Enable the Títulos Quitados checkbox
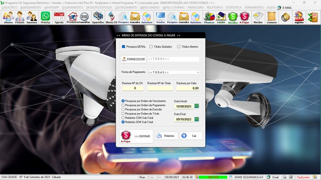The height and width of the screenshot is (180, 321). (151, 47)
